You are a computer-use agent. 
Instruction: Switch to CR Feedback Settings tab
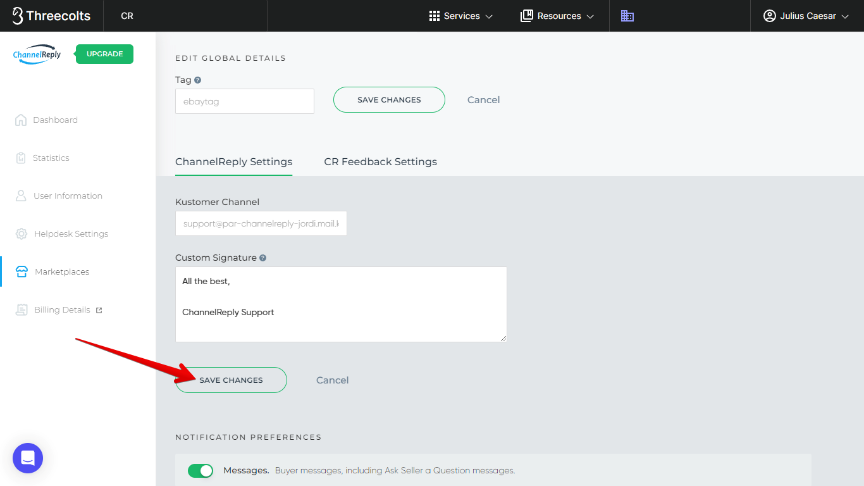(x=381, y=162)
